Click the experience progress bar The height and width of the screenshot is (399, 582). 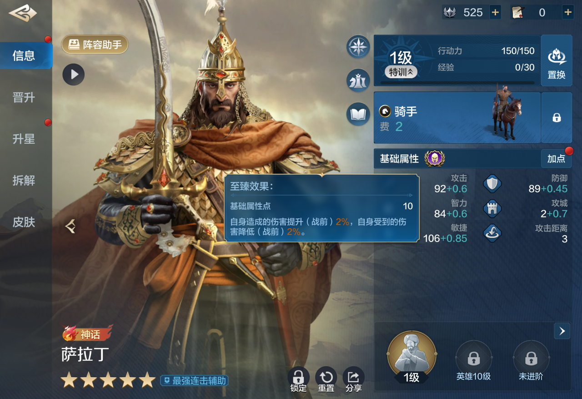(457, 83)
